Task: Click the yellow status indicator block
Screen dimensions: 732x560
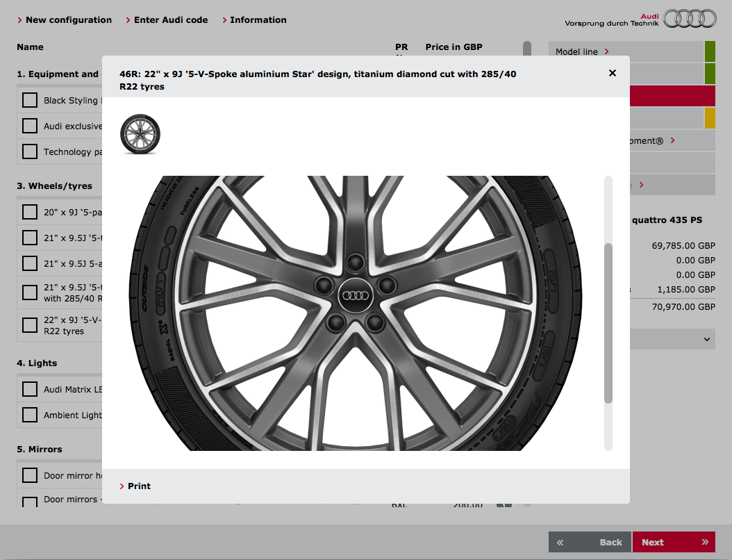Action: pos(709,118)
